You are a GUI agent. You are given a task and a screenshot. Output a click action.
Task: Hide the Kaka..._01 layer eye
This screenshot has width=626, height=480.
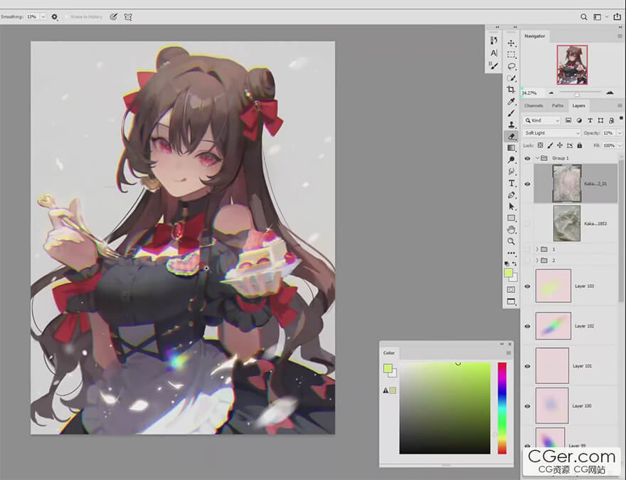pos(527,184)
